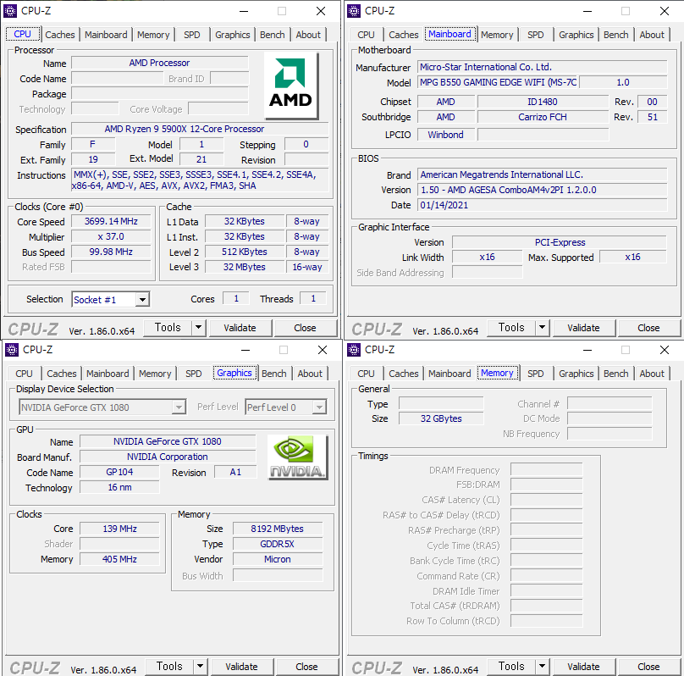Click the Core Speed value field

111,221
